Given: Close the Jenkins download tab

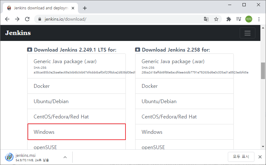Looking at the screenshot, I should click(73, 8).
